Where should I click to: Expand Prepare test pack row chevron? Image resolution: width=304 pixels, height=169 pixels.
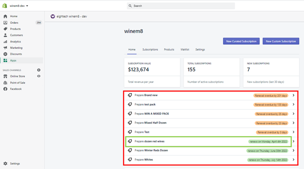pos(294,104)
